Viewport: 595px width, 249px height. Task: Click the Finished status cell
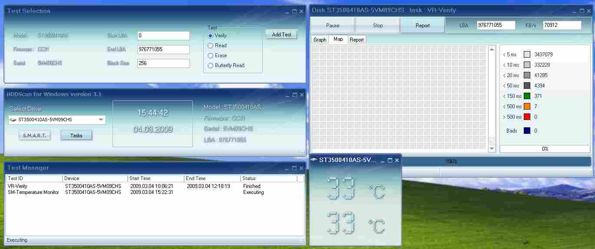click(252, 186)
